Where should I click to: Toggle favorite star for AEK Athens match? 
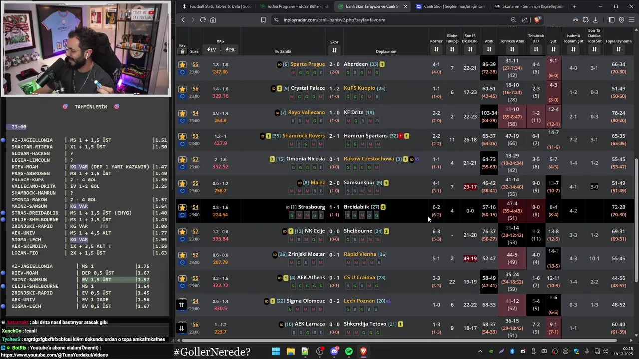point(182,278)
